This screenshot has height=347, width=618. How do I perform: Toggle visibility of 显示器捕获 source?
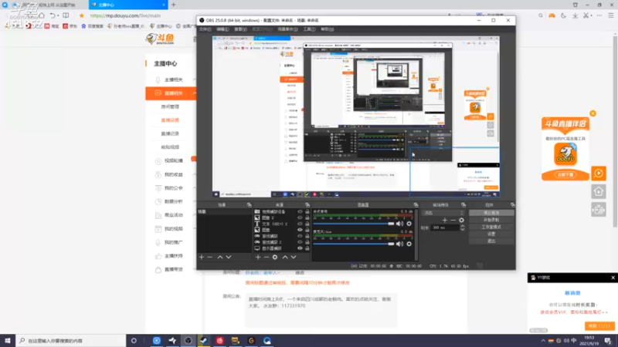click(x=300, y=248)
